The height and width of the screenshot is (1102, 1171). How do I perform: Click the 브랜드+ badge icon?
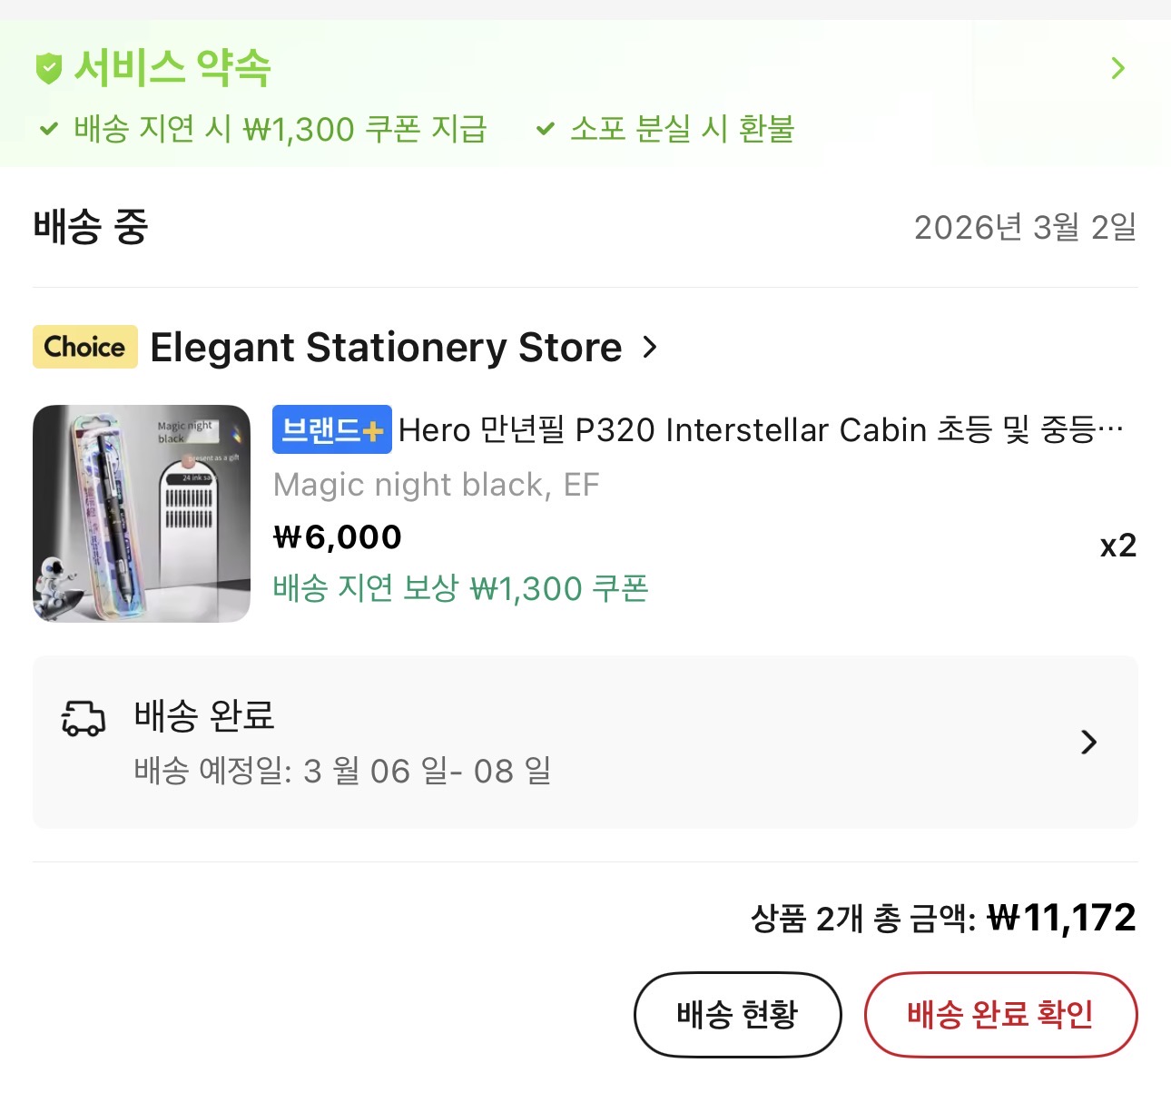pos(332,429)
